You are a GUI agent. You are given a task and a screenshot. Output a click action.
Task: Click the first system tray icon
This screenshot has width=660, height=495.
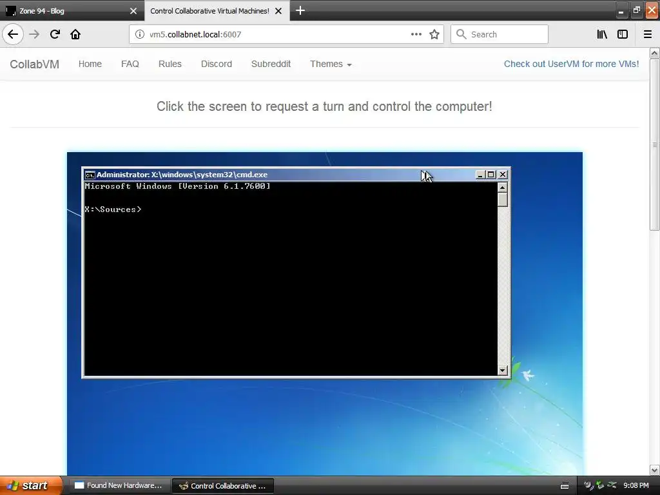(x=588, y=485)
